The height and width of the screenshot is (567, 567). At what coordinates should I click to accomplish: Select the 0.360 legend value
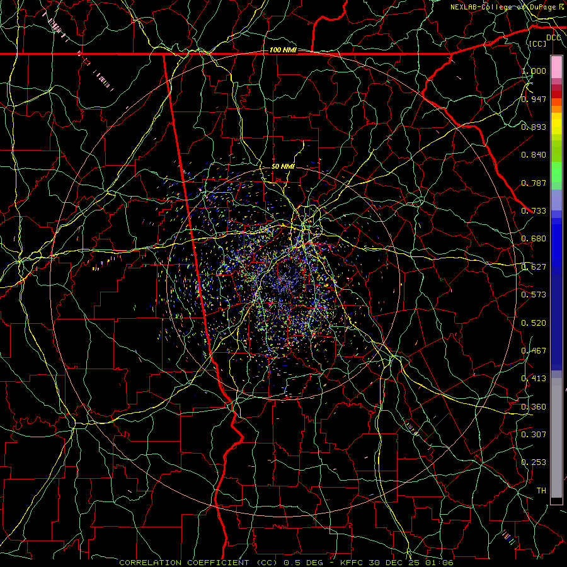tap(534, 406)
